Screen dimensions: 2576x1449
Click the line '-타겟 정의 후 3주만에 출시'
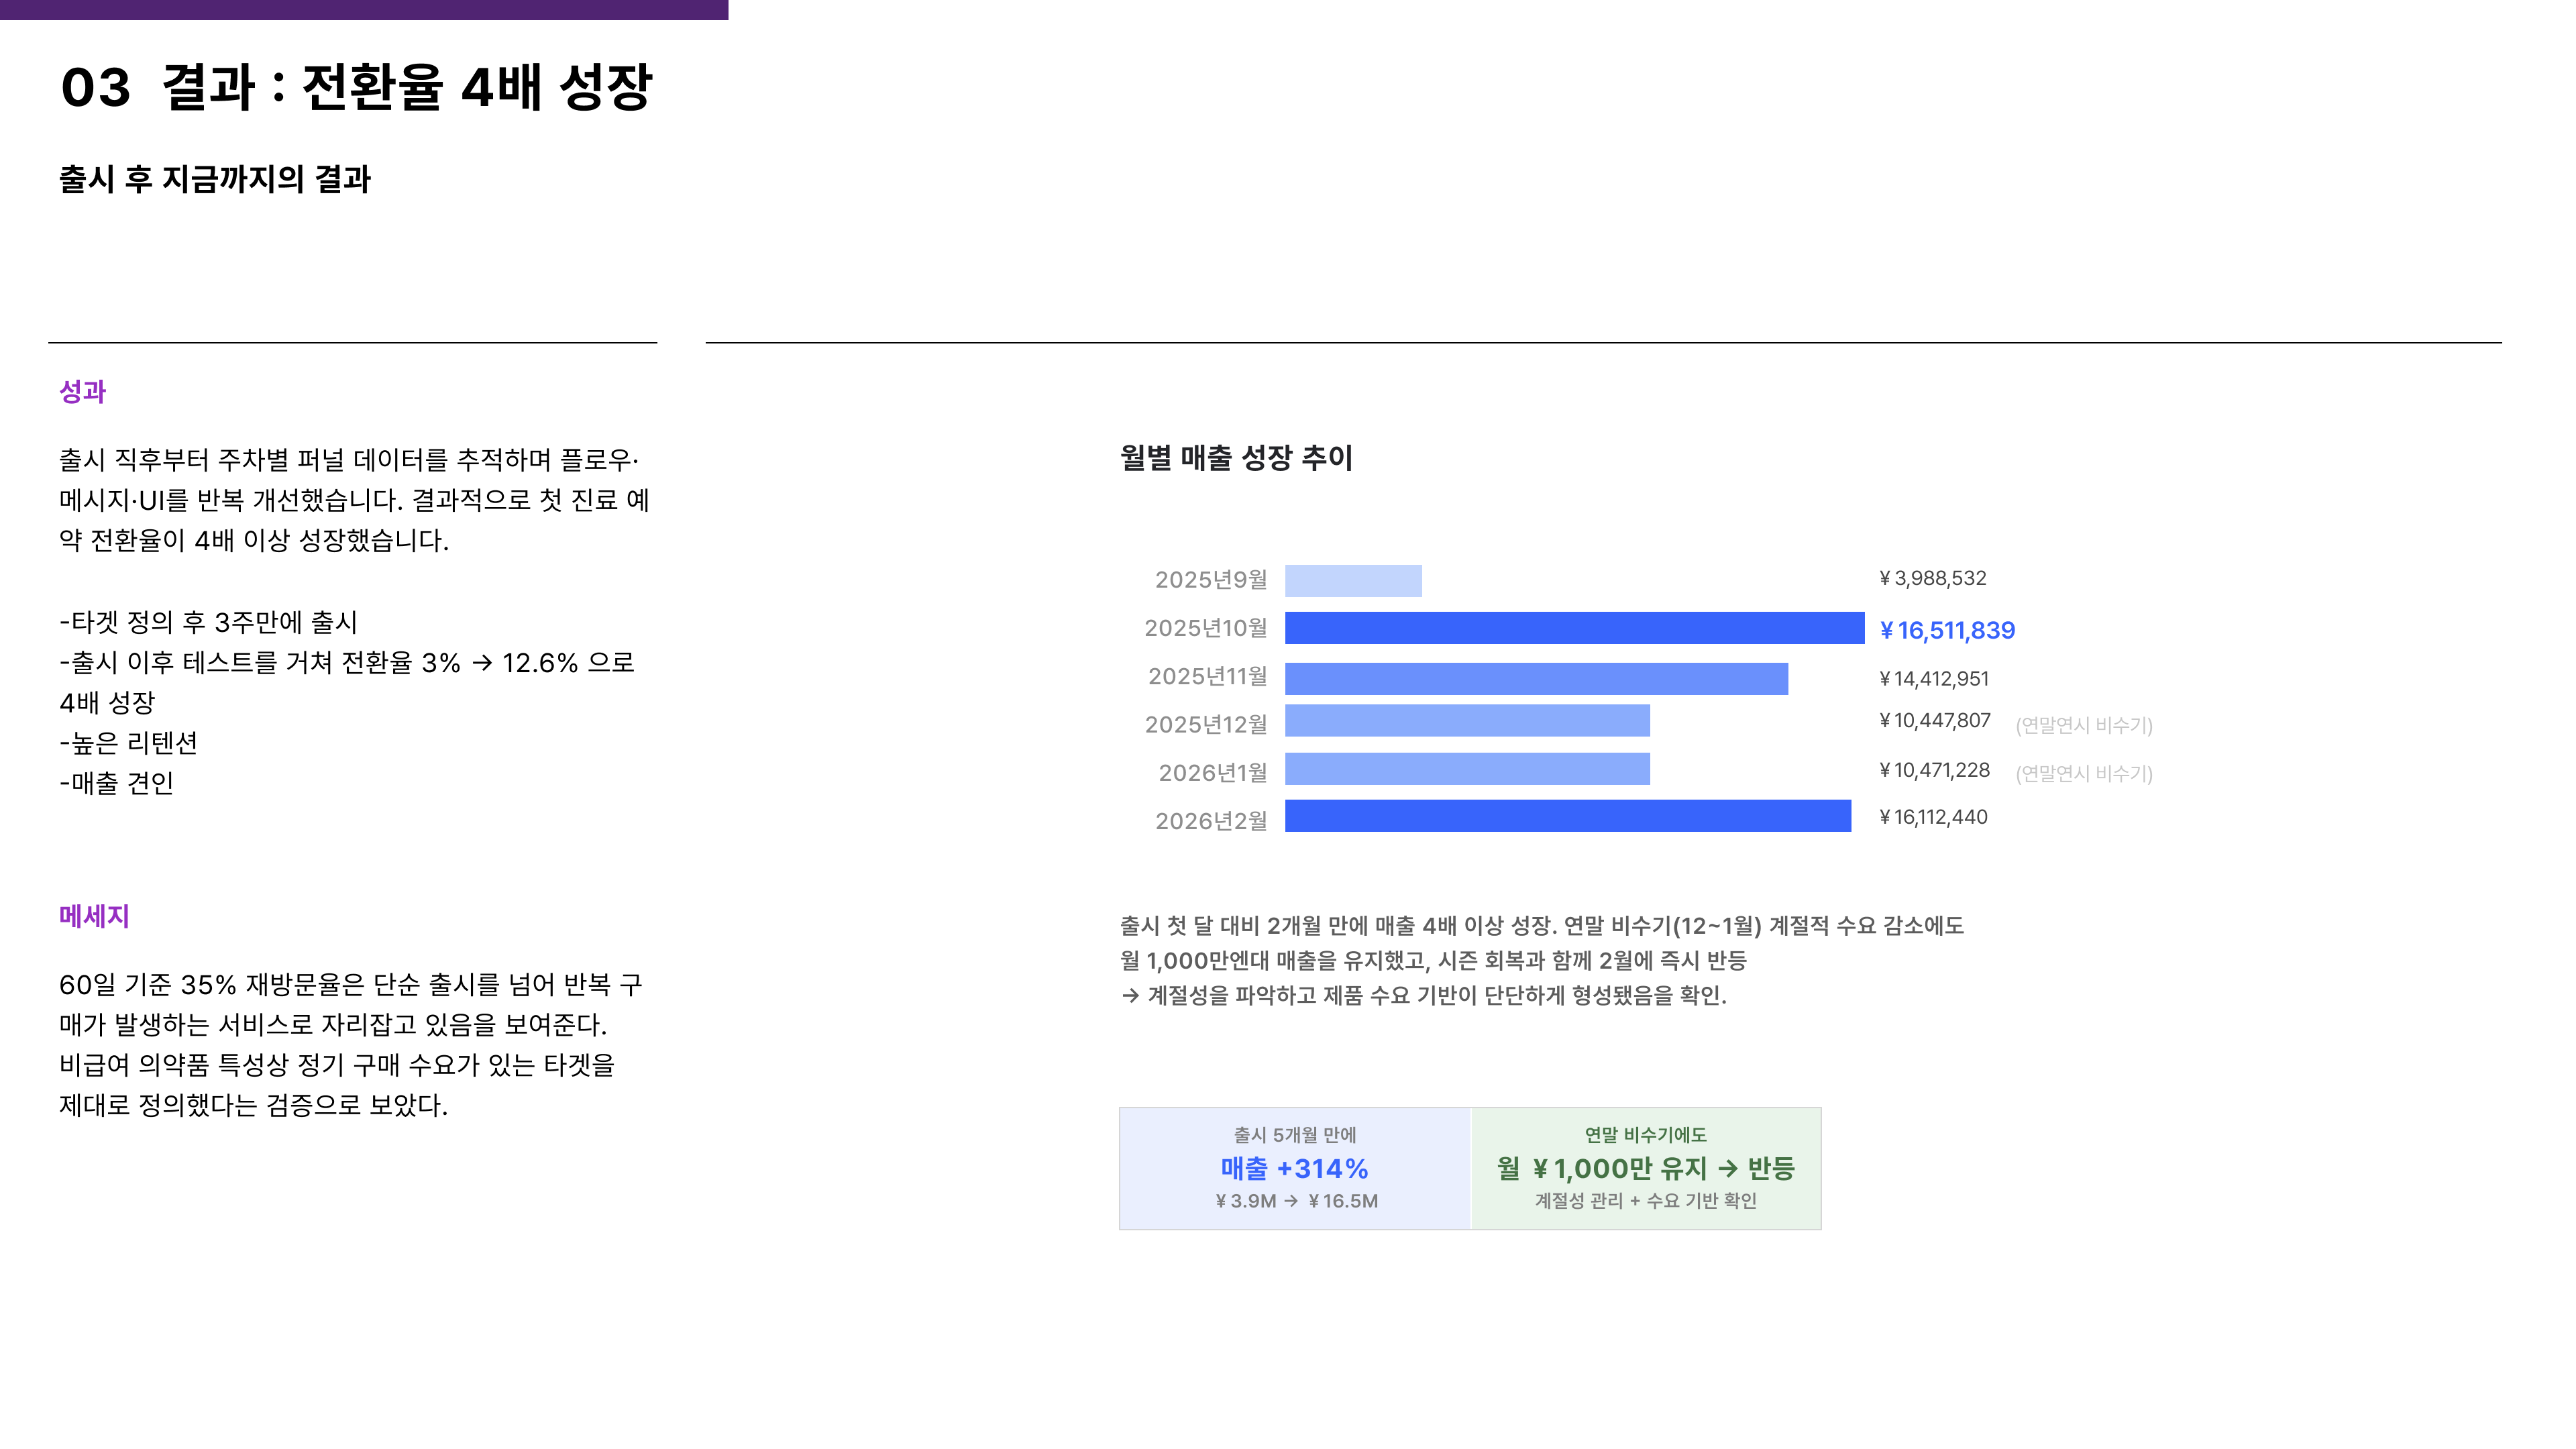[209, 622]
